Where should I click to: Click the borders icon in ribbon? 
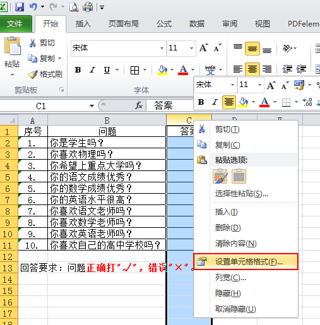pyautogui.click(x=134, y=70)
